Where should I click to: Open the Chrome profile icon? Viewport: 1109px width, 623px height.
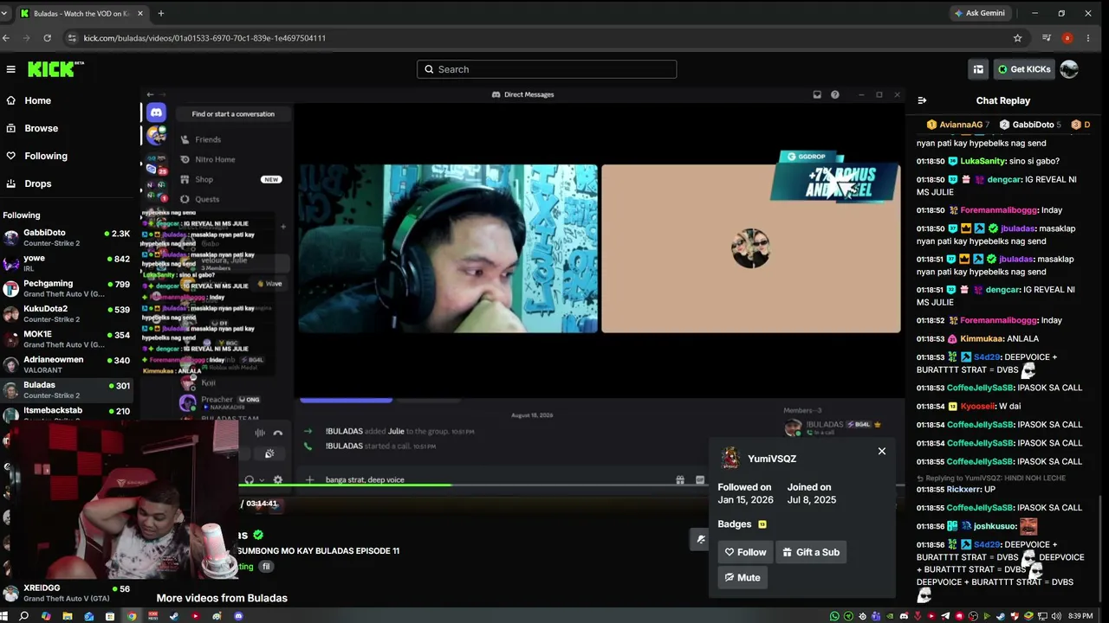click(x=1067, y=38)
